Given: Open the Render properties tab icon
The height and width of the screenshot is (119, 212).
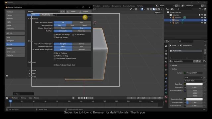Looking at the screenshot, I should point(166,51).
